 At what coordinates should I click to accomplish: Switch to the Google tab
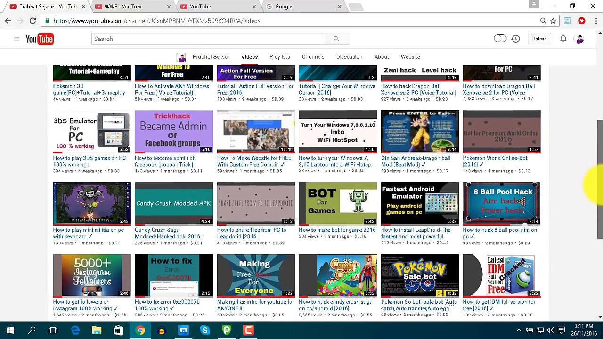point(304,7)
